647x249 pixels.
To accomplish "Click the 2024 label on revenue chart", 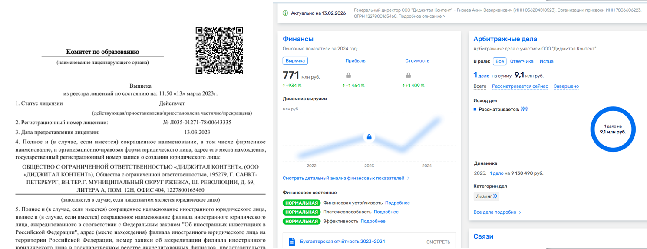I will click(427, 166).
